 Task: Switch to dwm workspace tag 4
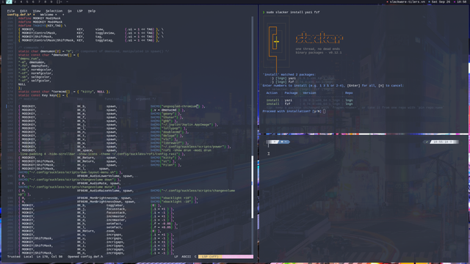tap(21, 1)
